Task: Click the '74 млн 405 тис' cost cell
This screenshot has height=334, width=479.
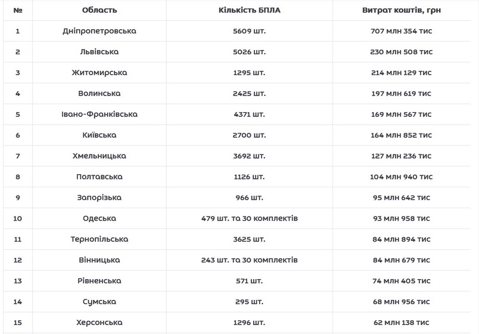Action: point(401,281)
